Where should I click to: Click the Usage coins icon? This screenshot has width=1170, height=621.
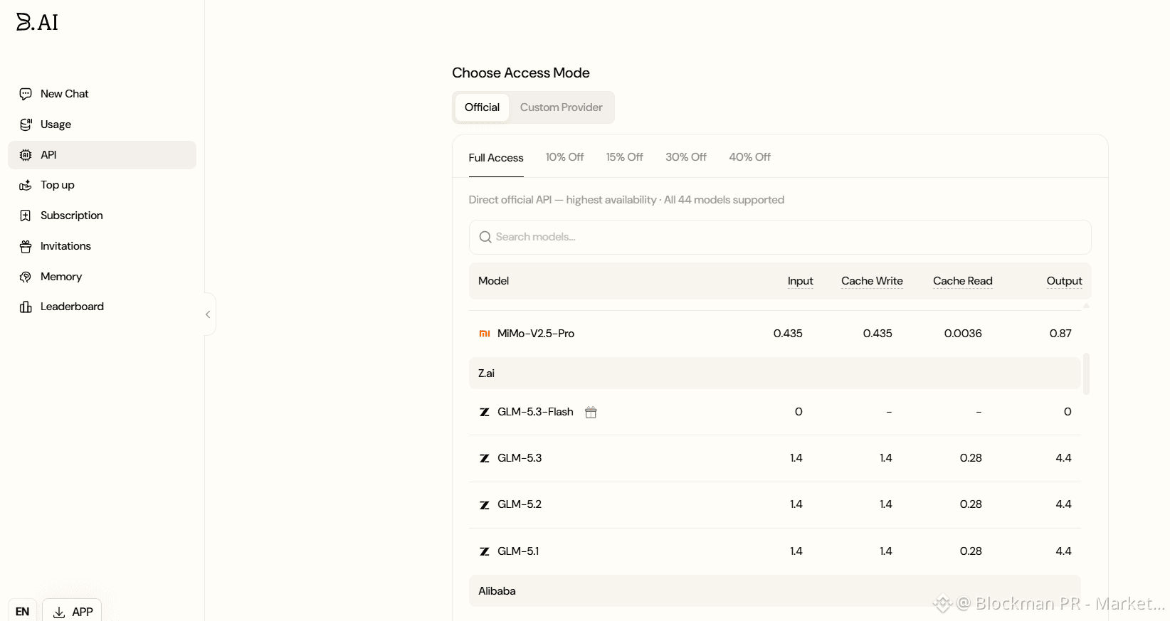click(26, 124)
